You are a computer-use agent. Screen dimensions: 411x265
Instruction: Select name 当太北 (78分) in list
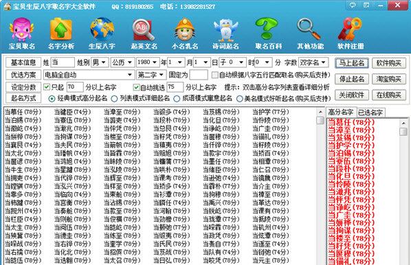point(23,153)
